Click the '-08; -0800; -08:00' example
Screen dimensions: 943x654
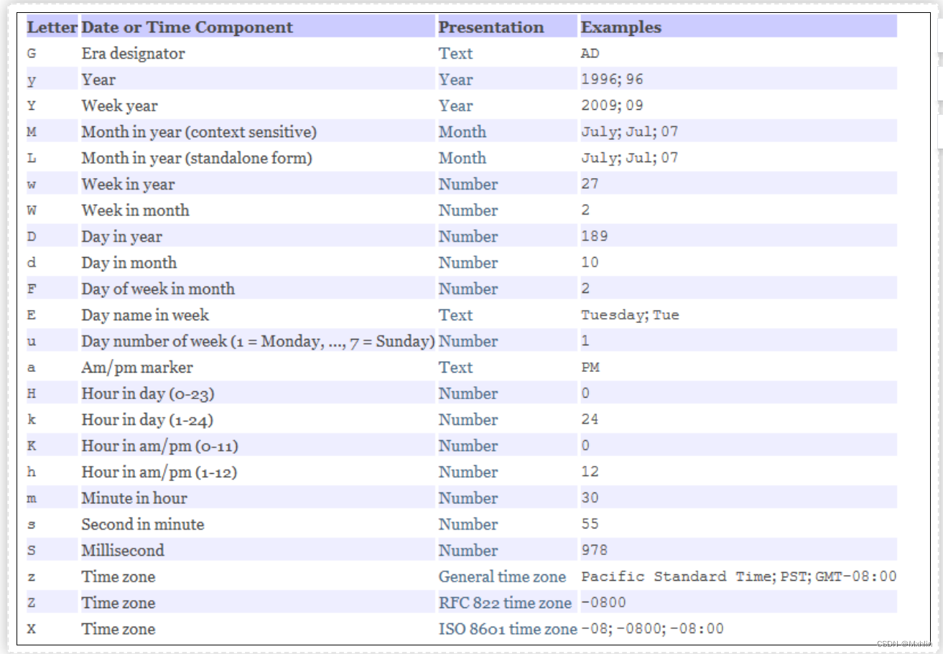click(x=652, y=629)
